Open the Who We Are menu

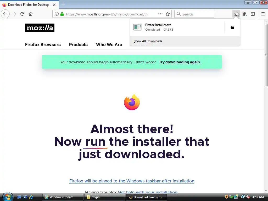coord(109,44)
